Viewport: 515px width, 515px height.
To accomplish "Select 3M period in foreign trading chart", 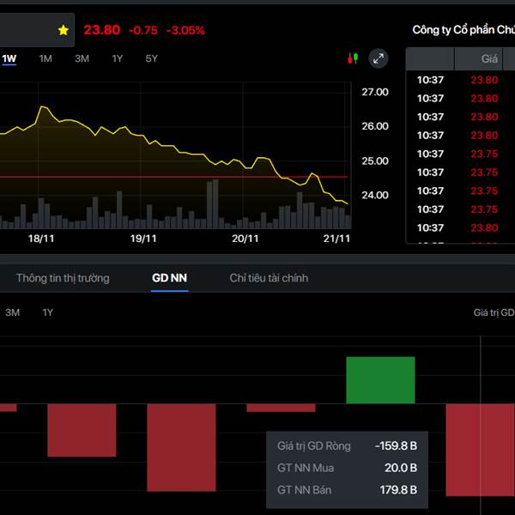I will point(13,312).
